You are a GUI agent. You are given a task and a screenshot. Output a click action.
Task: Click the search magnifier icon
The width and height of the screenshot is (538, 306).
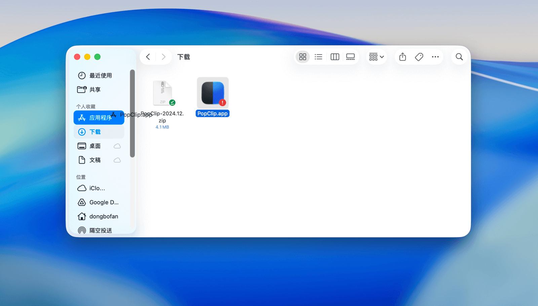coord(459,57)
